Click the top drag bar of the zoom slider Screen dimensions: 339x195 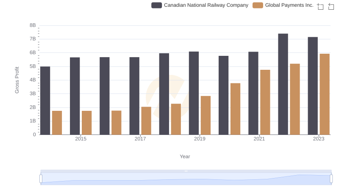tap(186, 171)
